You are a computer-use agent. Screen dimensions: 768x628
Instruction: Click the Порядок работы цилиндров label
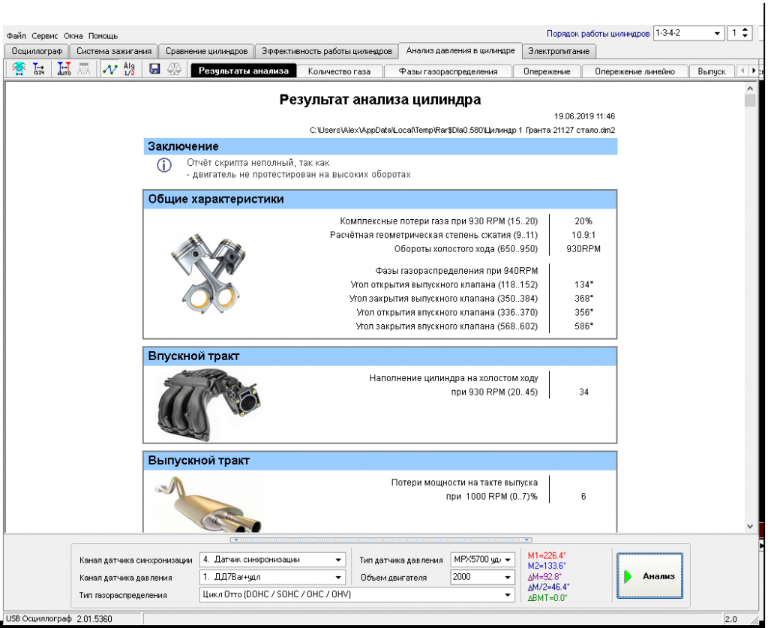pos(598,34)
